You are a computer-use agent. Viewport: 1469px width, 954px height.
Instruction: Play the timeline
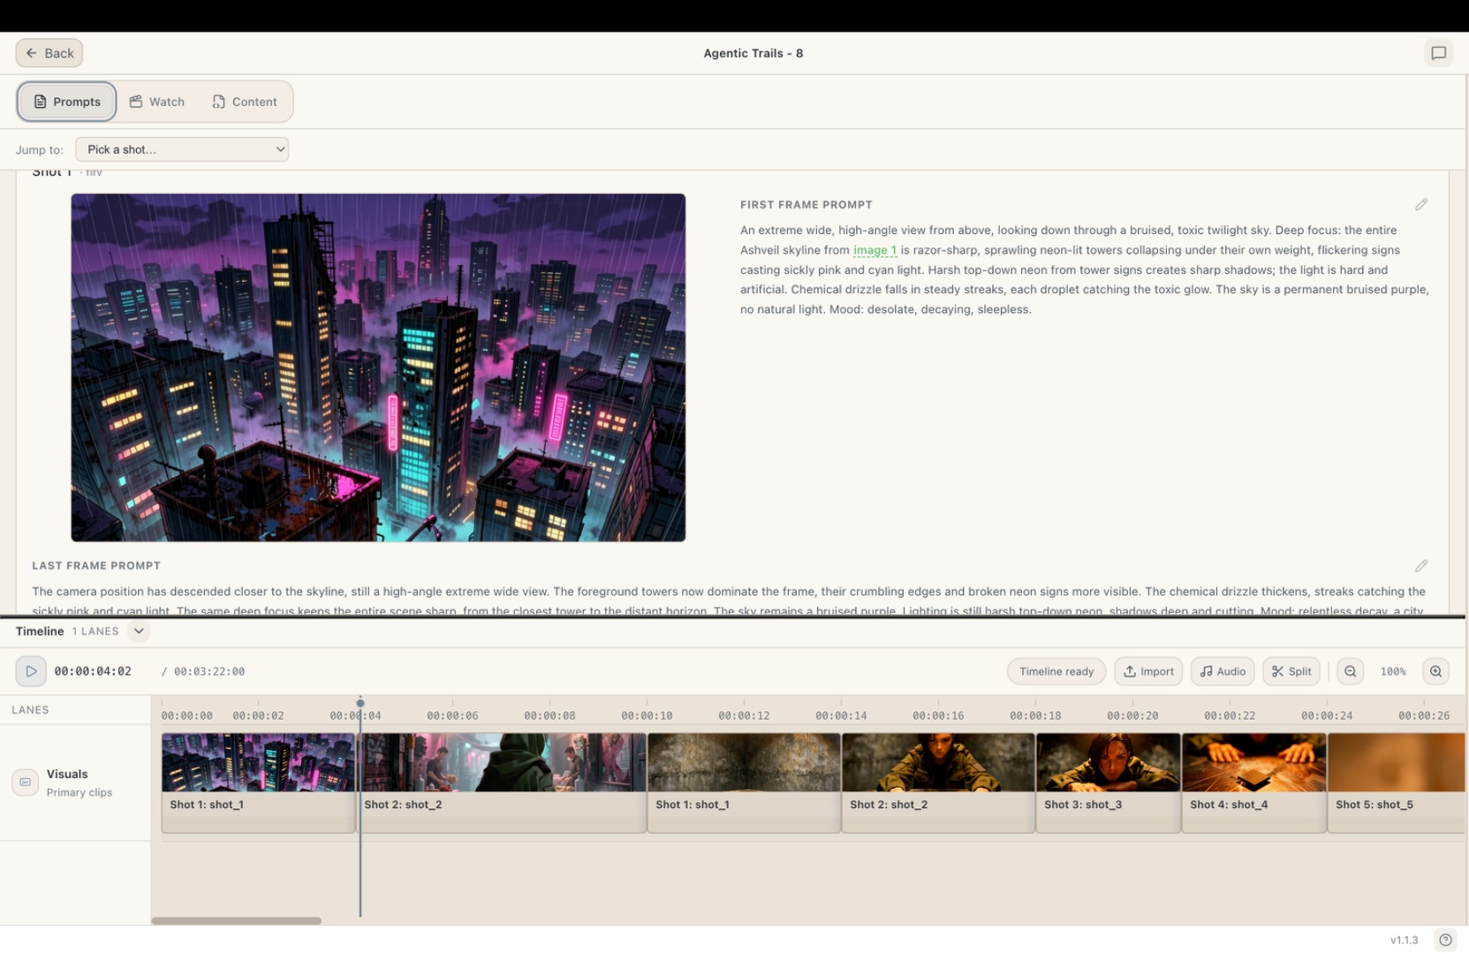tap(31, 671)
